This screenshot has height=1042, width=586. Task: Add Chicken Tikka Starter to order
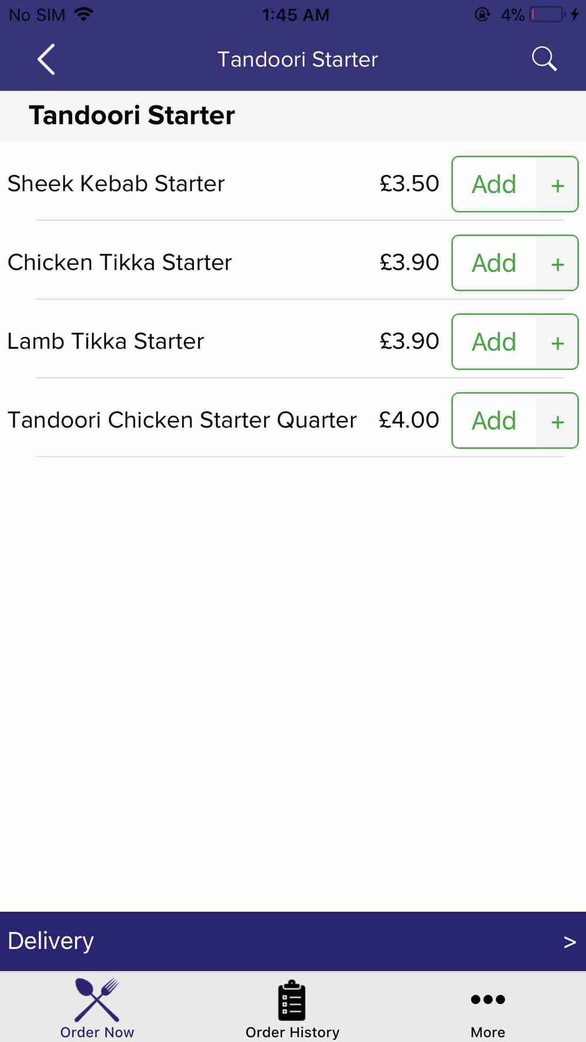click(x=494, y=263)
